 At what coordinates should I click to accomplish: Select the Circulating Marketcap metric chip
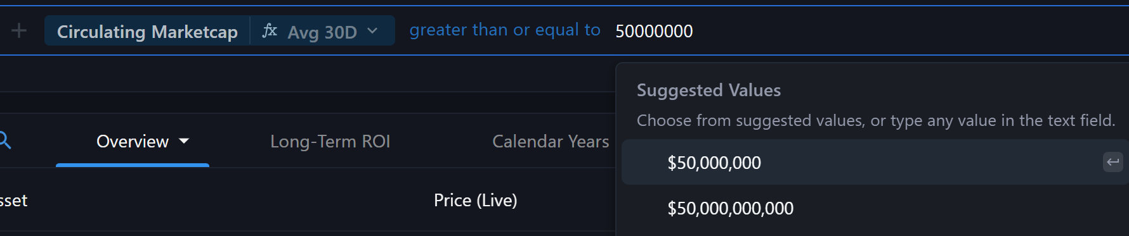click(147, 31)
